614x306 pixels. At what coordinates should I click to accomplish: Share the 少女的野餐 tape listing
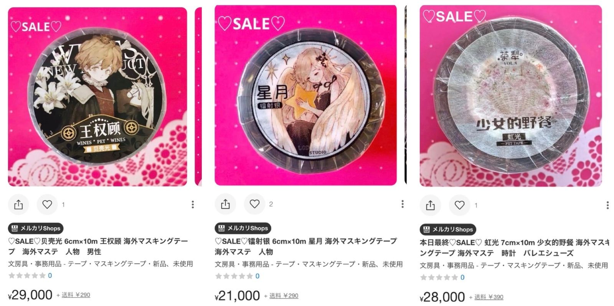(430, 206)
